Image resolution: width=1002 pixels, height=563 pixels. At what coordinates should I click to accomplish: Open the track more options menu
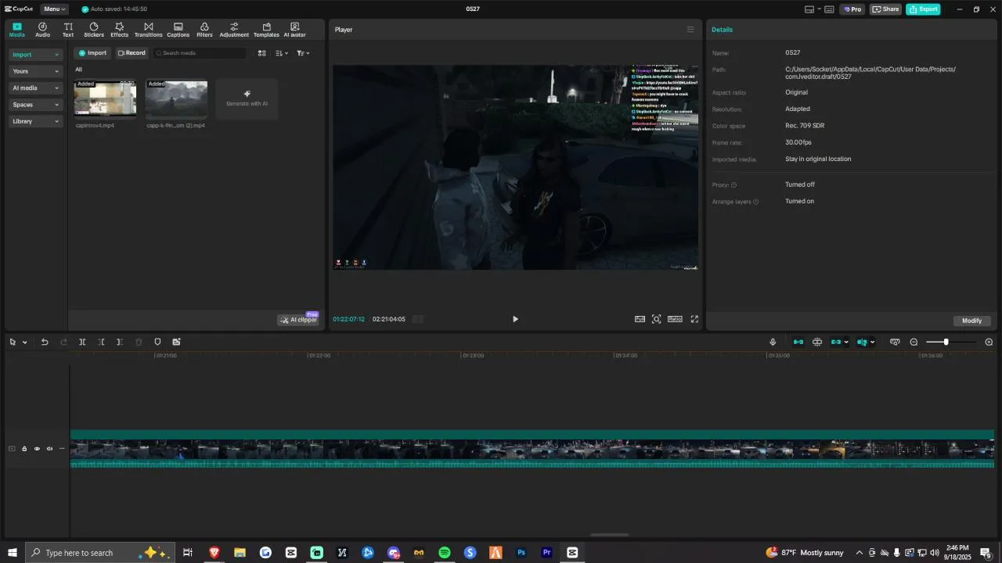coord(62,449)
